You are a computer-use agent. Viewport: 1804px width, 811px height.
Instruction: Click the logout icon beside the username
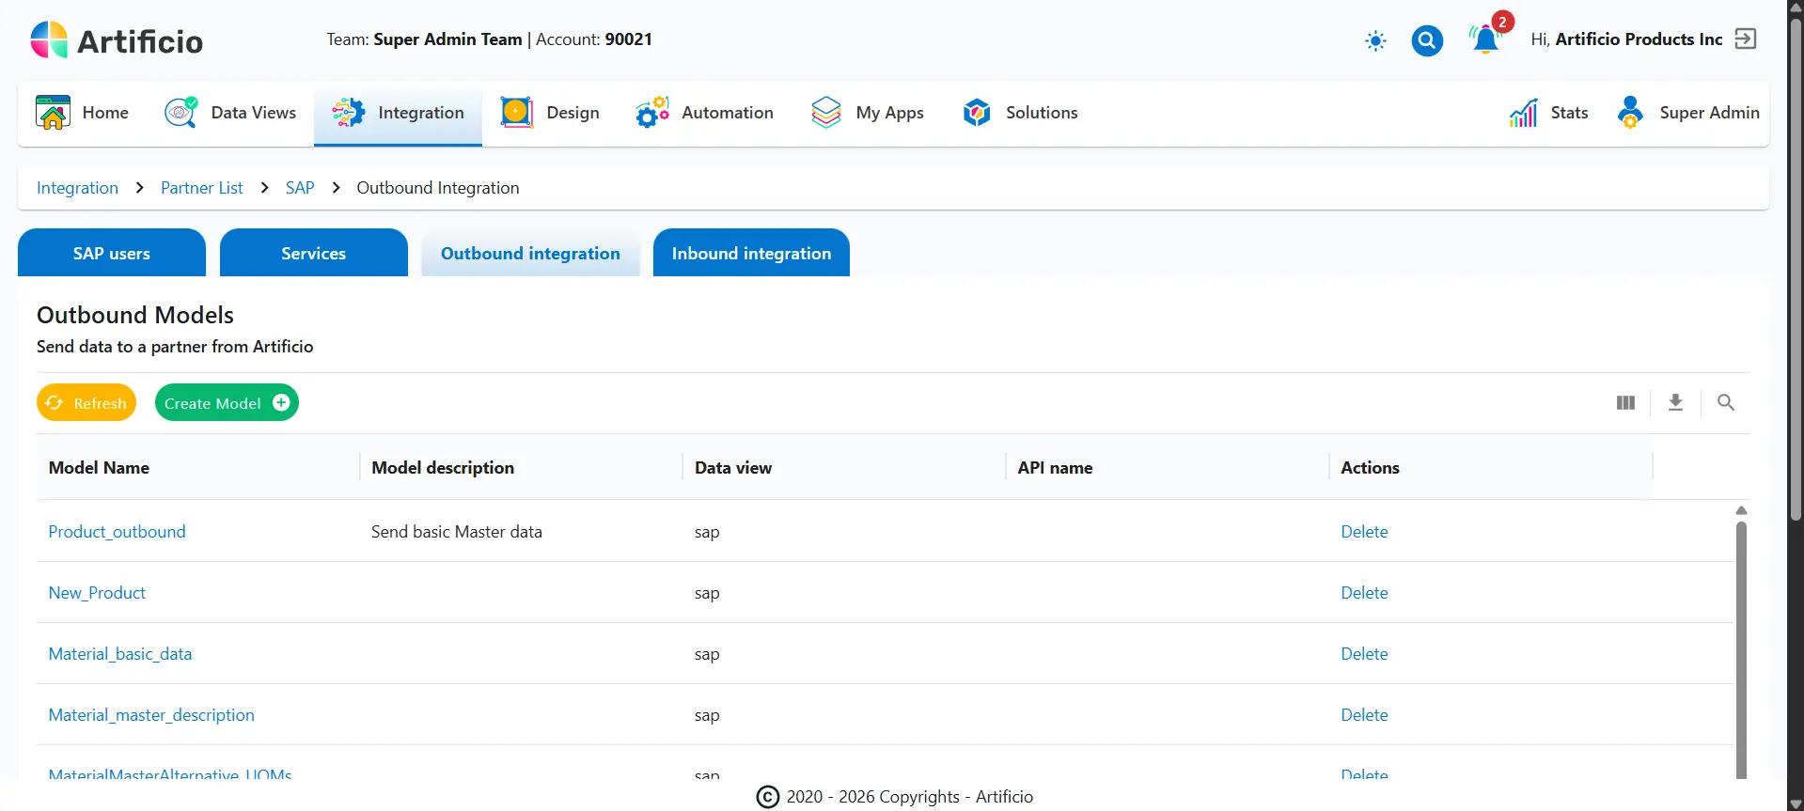[1746, 39]
